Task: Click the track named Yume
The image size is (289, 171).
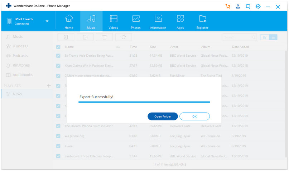Action: coord(68,146)
